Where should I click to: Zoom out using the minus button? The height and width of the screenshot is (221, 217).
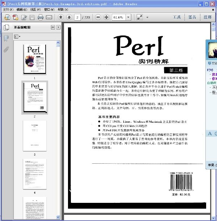[x=98, y=17]
